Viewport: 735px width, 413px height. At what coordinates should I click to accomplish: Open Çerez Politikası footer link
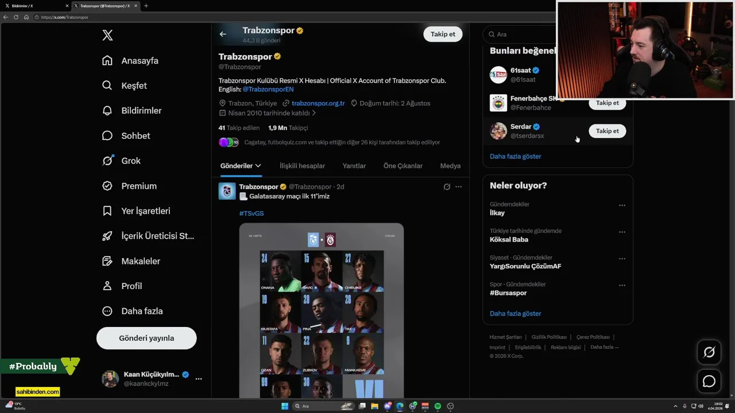click(593, 337)
